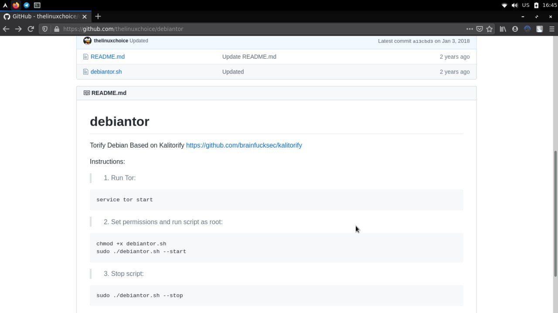
Task: Click the 'sudo ./debiantor.sh --start' code line
Action: tap(141, 252)
